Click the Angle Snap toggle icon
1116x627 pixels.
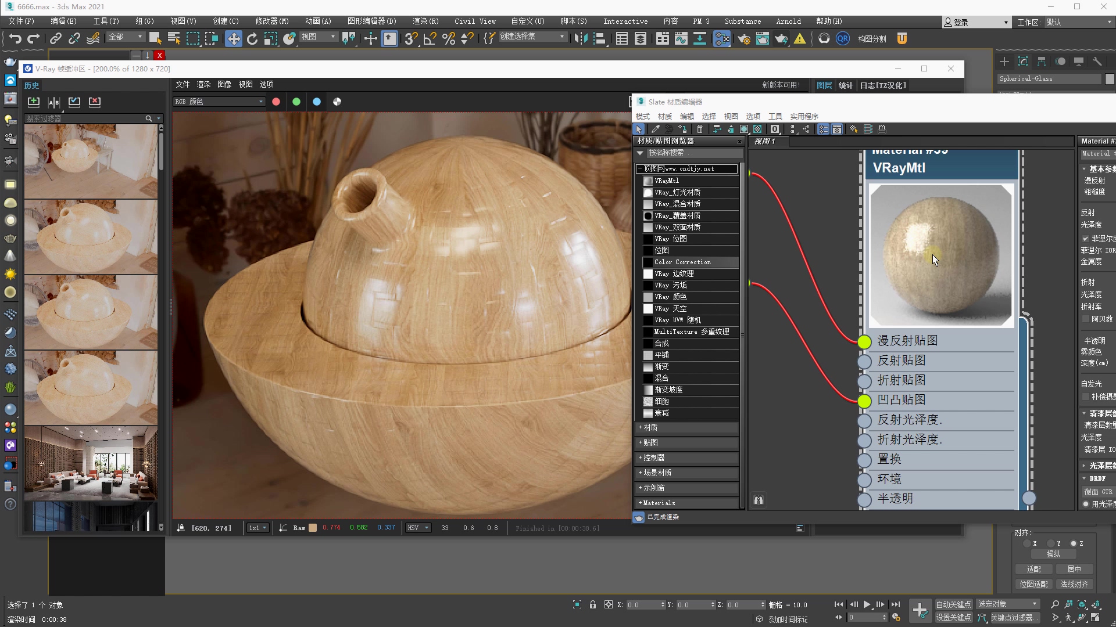430,39
